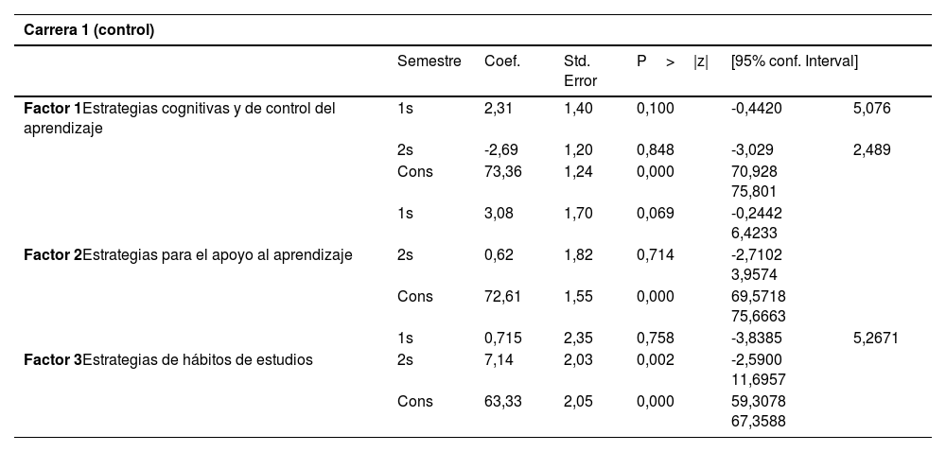The image size is (946, 452).
Task: Click the constant coefficient 63,33
Action: click(502, 401)
